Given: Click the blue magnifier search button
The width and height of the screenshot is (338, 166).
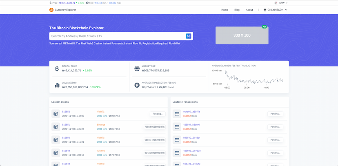Looking at the screenshot, I should pyautogui.click(x=189, y=36).
